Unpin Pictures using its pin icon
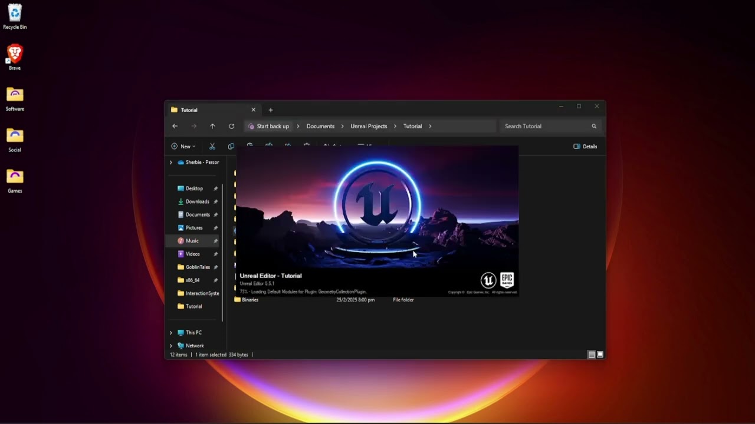This screenshot has height=424, width=755. pyautogui.click(x=215, y=228)
